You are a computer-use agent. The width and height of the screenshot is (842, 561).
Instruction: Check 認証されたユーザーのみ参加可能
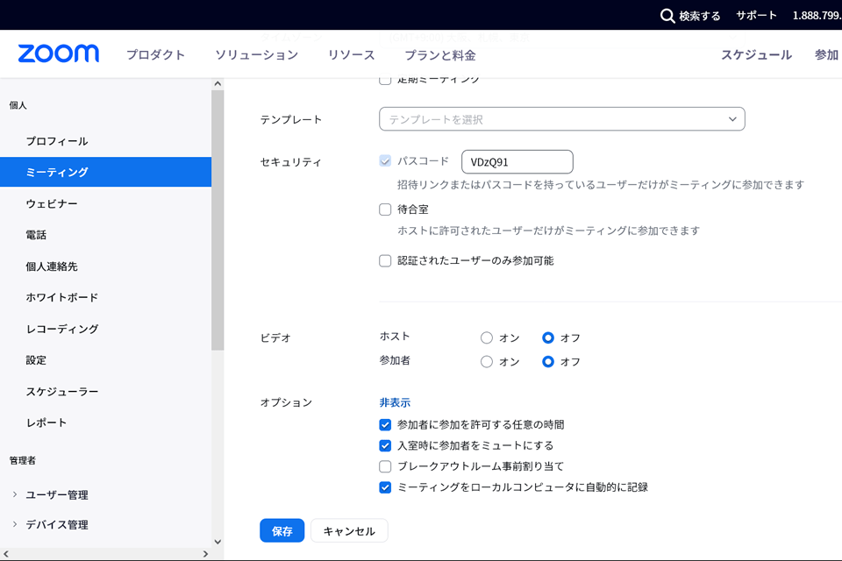tap(384, 260)
